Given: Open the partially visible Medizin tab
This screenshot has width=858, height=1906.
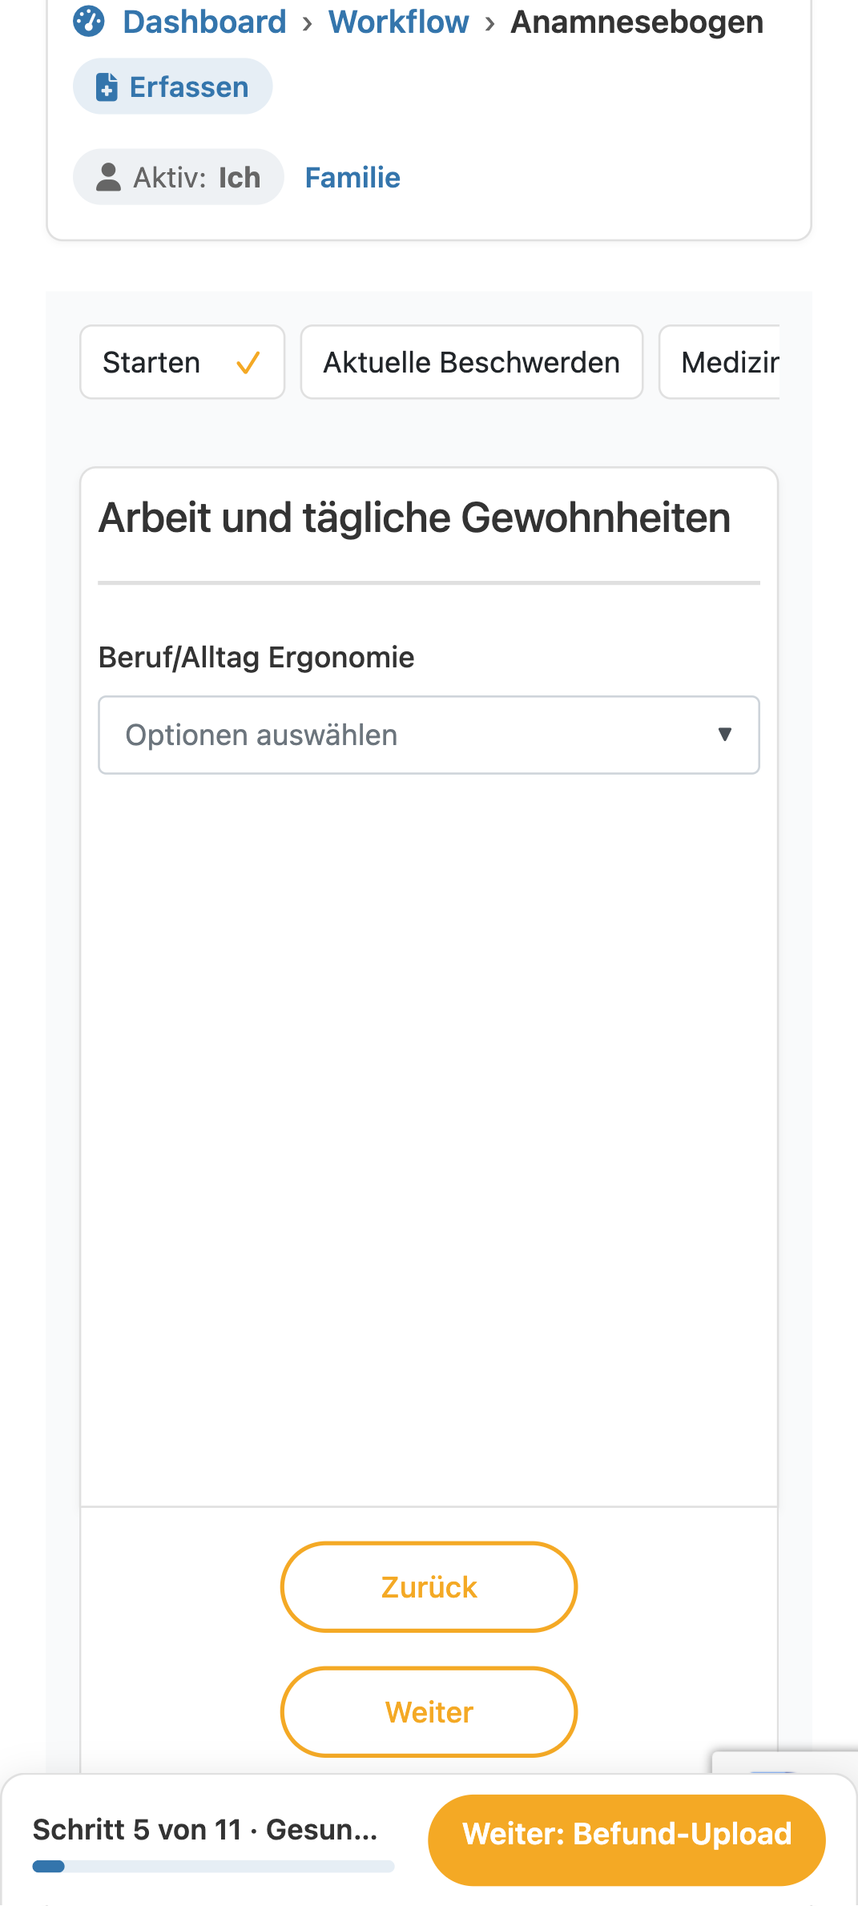Looking at the screenshot, I should (719, 362).
